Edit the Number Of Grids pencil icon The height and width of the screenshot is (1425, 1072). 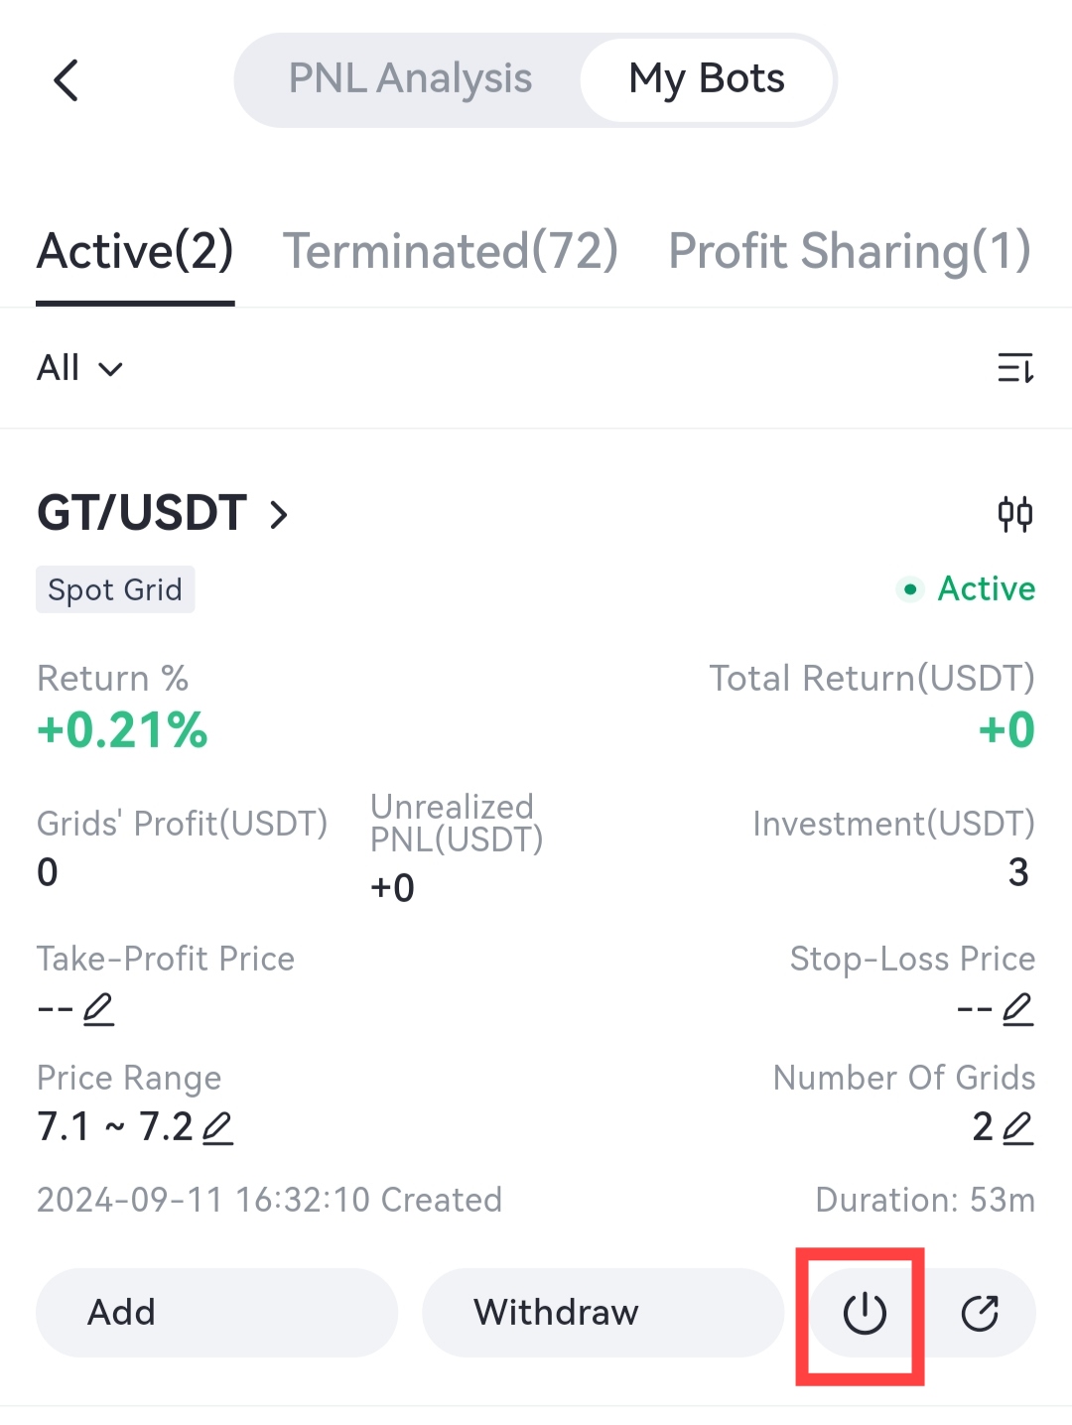point(1017,1128)
